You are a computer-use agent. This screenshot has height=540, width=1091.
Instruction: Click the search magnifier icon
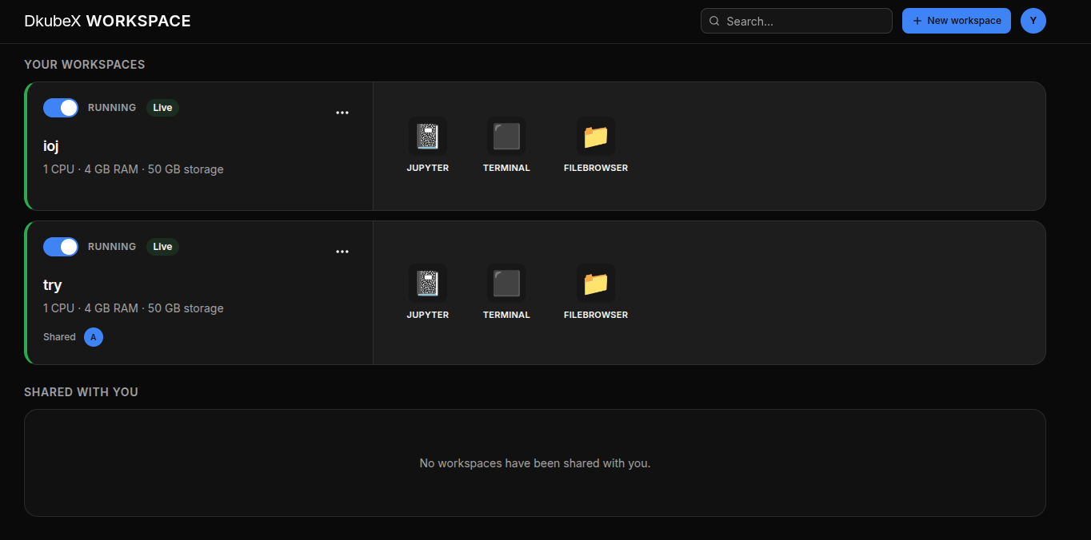click(714, 22)
